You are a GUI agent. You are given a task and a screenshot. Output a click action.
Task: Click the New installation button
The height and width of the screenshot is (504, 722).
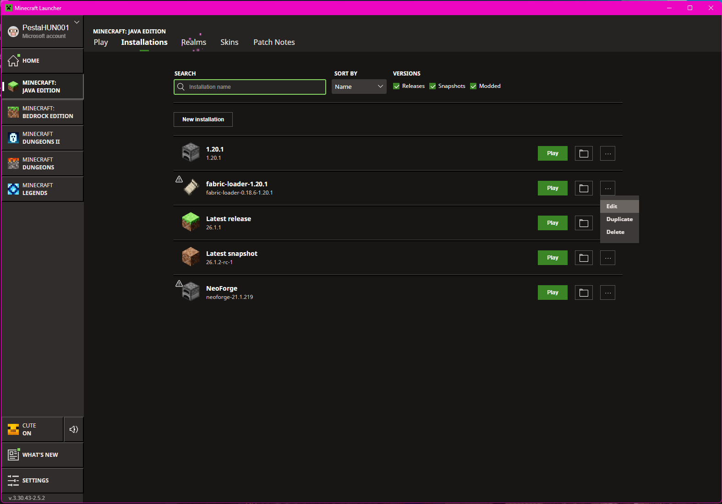(x=203, y=119)
